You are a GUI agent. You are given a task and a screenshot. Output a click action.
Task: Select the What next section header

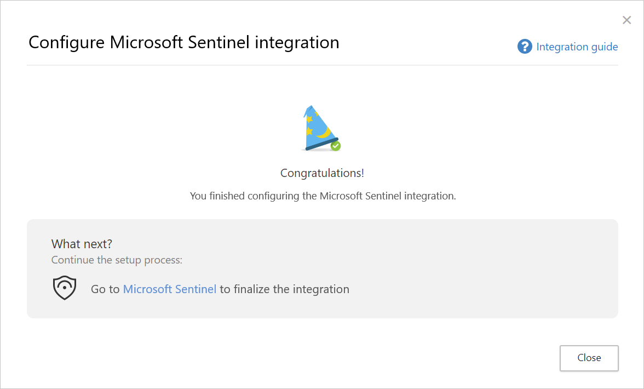pyautogui.click(x=82, y=244)
